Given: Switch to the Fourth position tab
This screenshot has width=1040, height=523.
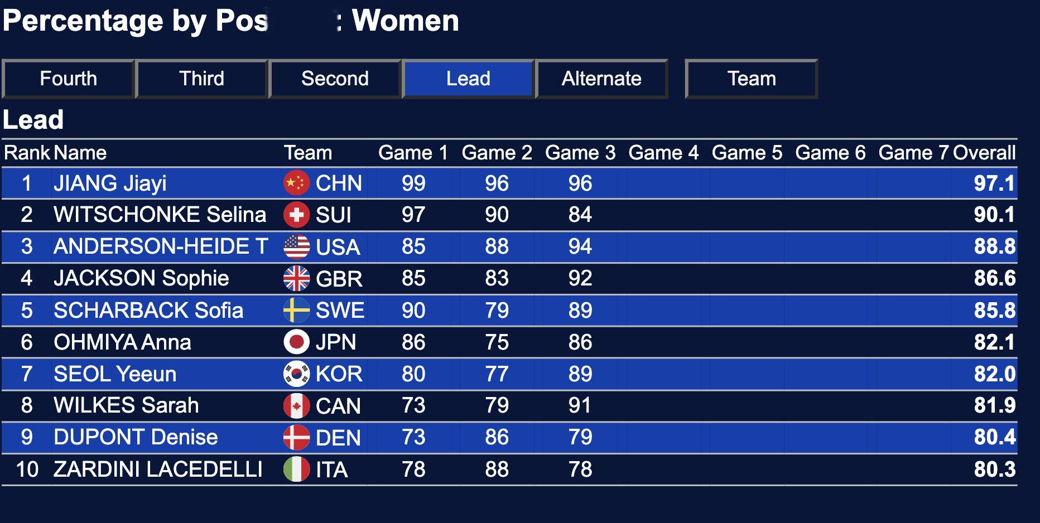Looking at the screenshot, I should click(x=68, y=79).
